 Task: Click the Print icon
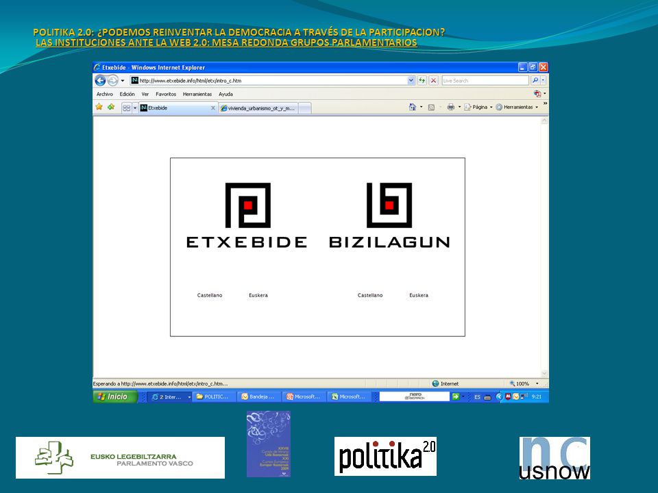(451, 107)
